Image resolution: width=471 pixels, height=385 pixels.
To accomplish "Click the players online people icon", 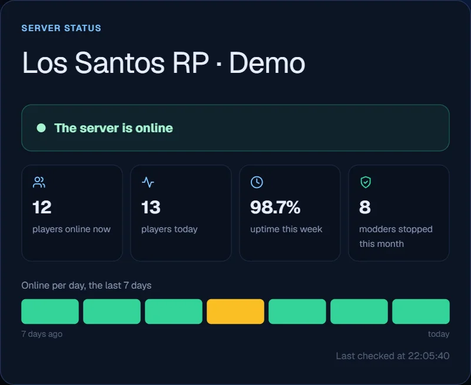I will coord(39,182).
